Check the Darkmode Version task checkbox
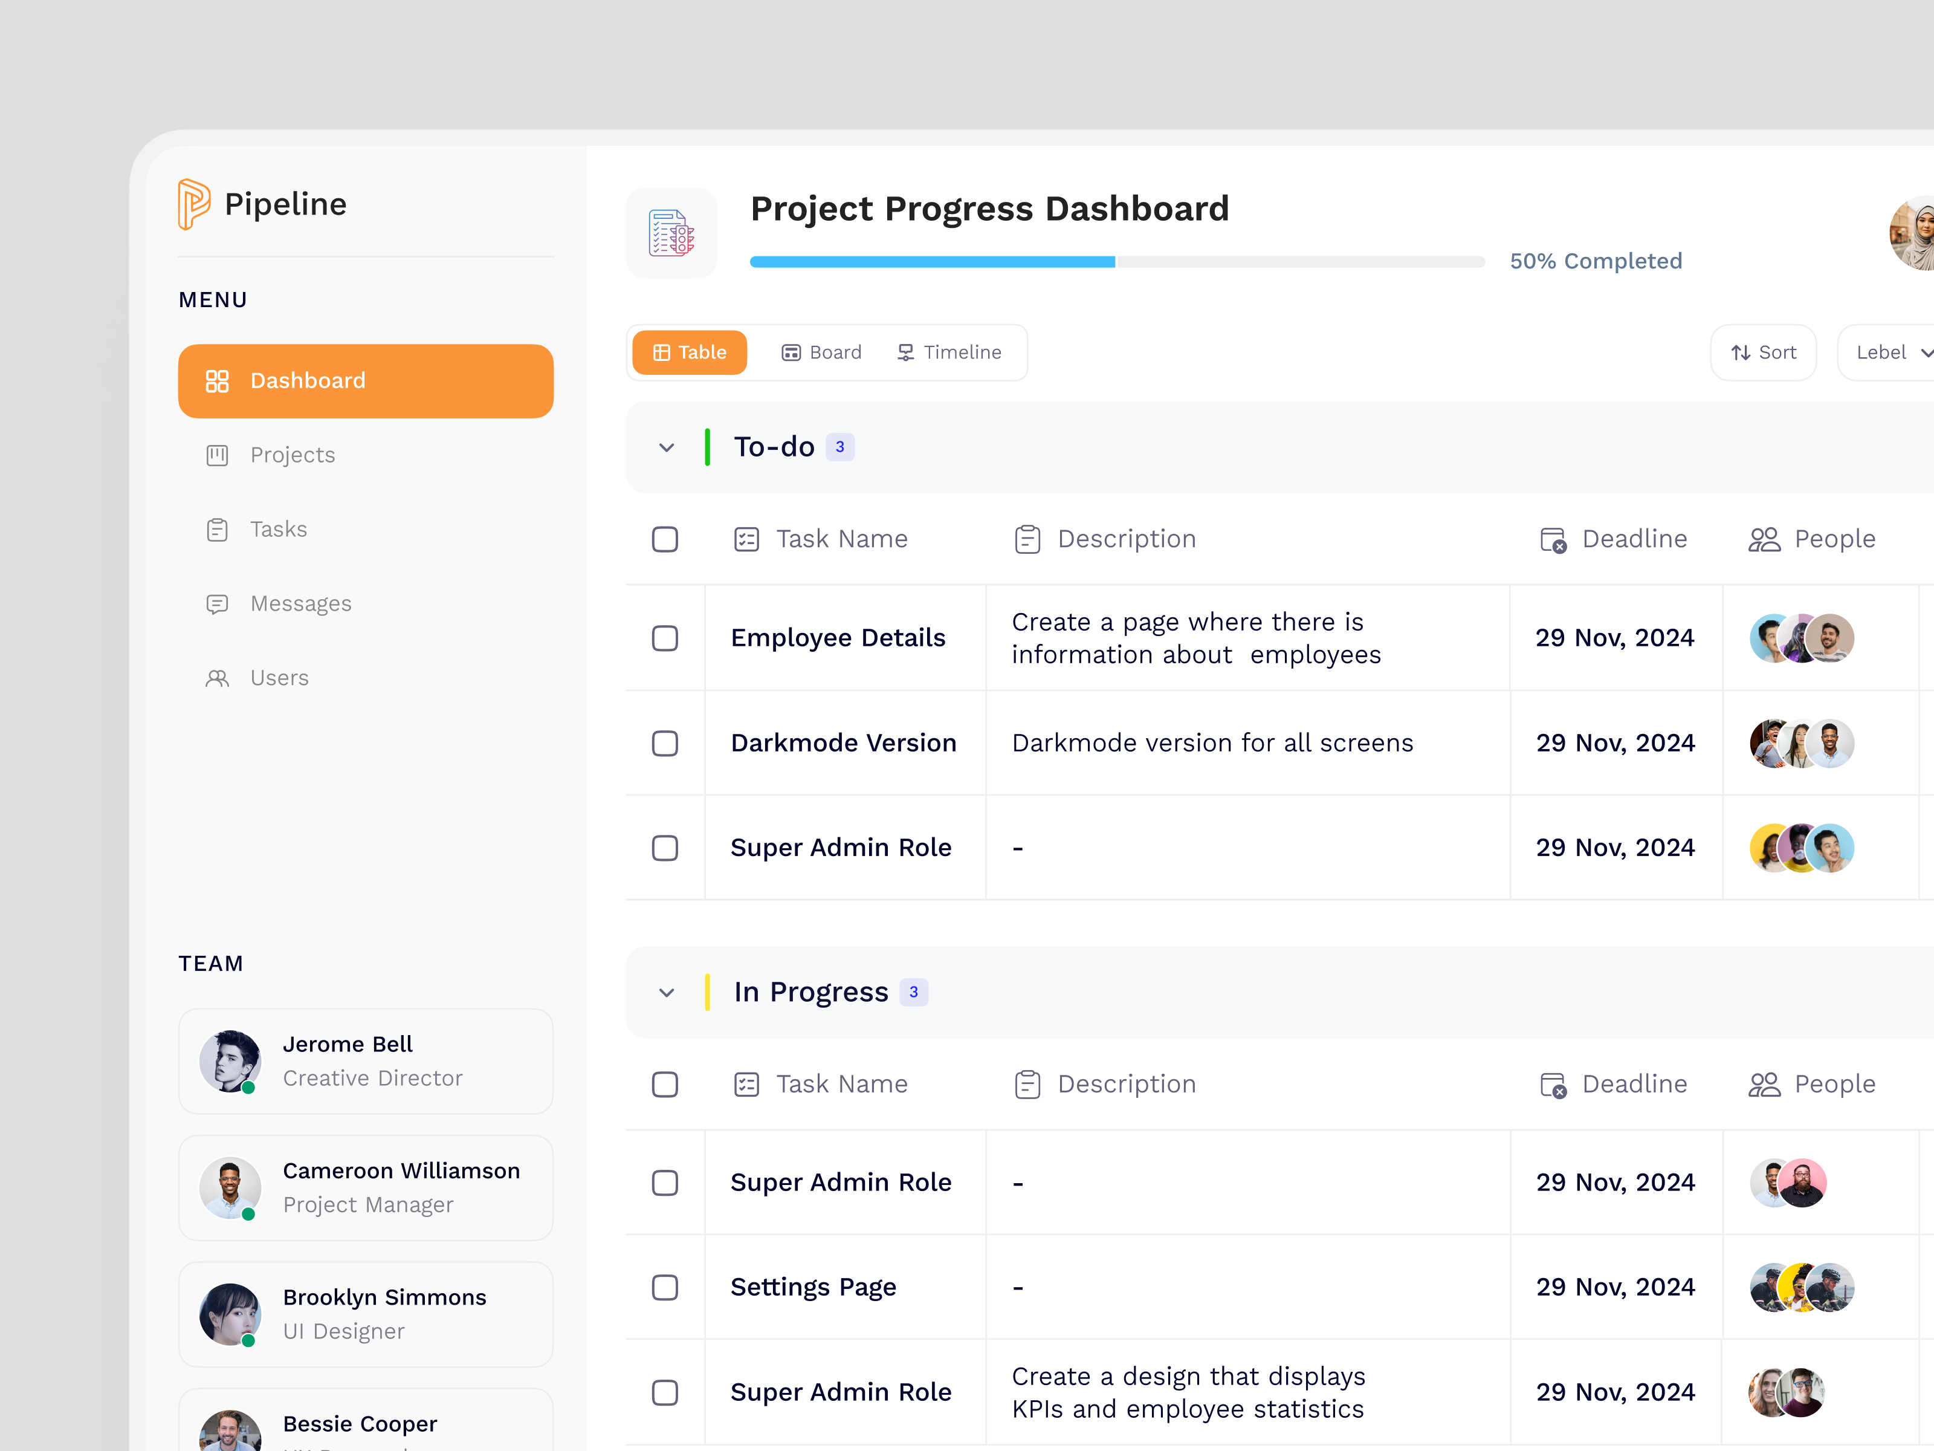 tap(665, 742)
